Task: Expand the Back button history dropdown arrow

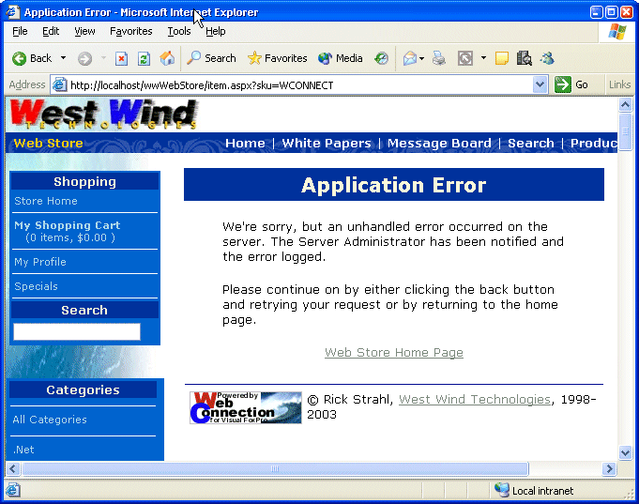Action: pyautogui.click(x=64, y=58)
